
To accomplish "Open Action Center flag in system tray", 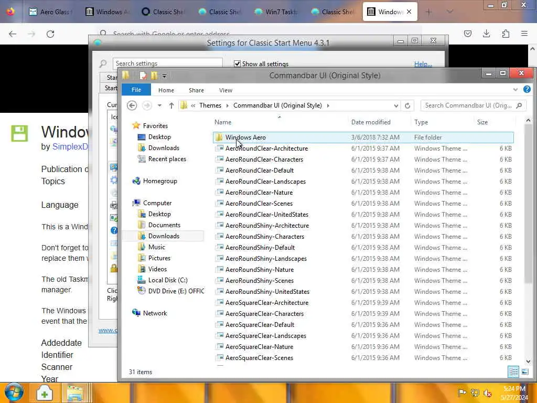I will [x=461, y=393].
